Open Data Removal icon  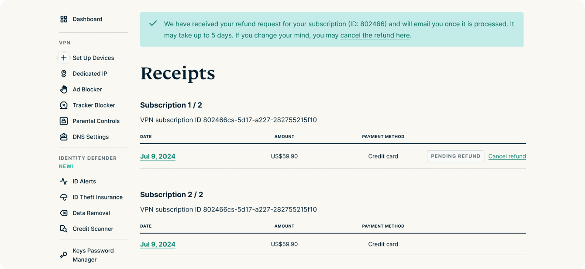point(64,213)
